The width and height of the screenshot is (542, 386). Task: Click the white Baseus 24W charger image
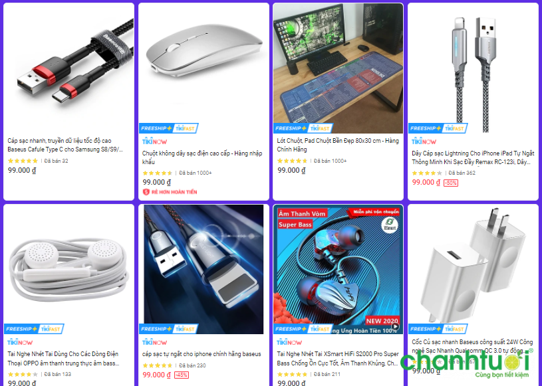(x=473, y=265)
